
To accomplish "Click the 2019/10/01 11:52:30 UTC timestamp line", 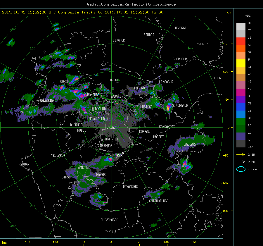I will coord(82,12).
